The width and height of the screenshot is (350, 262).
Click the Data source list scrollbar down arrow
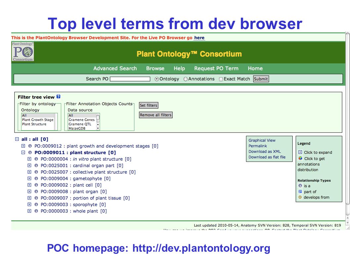(x=98, y=129)
